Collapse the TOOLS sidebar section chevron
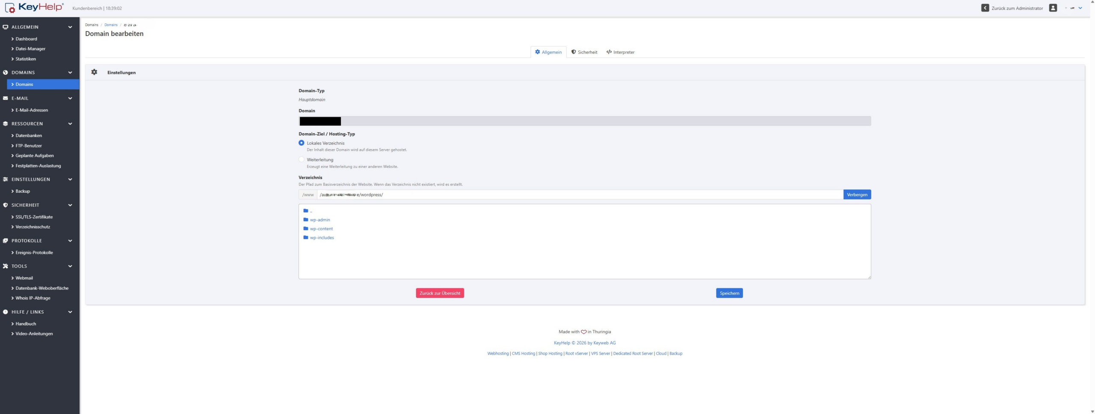The image size is (1095, 414). point(70,266)
